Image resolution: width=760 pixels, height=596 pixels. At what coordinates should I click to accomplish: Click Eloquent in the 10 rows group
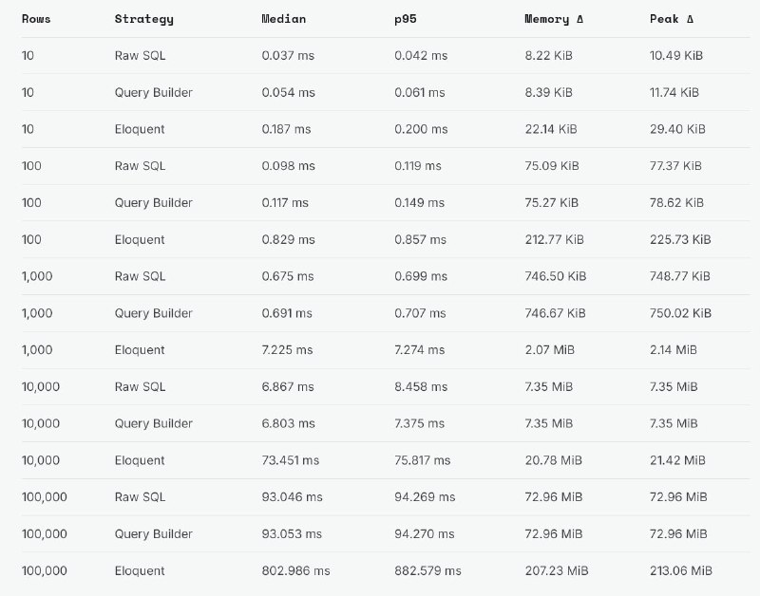(140, 129)
